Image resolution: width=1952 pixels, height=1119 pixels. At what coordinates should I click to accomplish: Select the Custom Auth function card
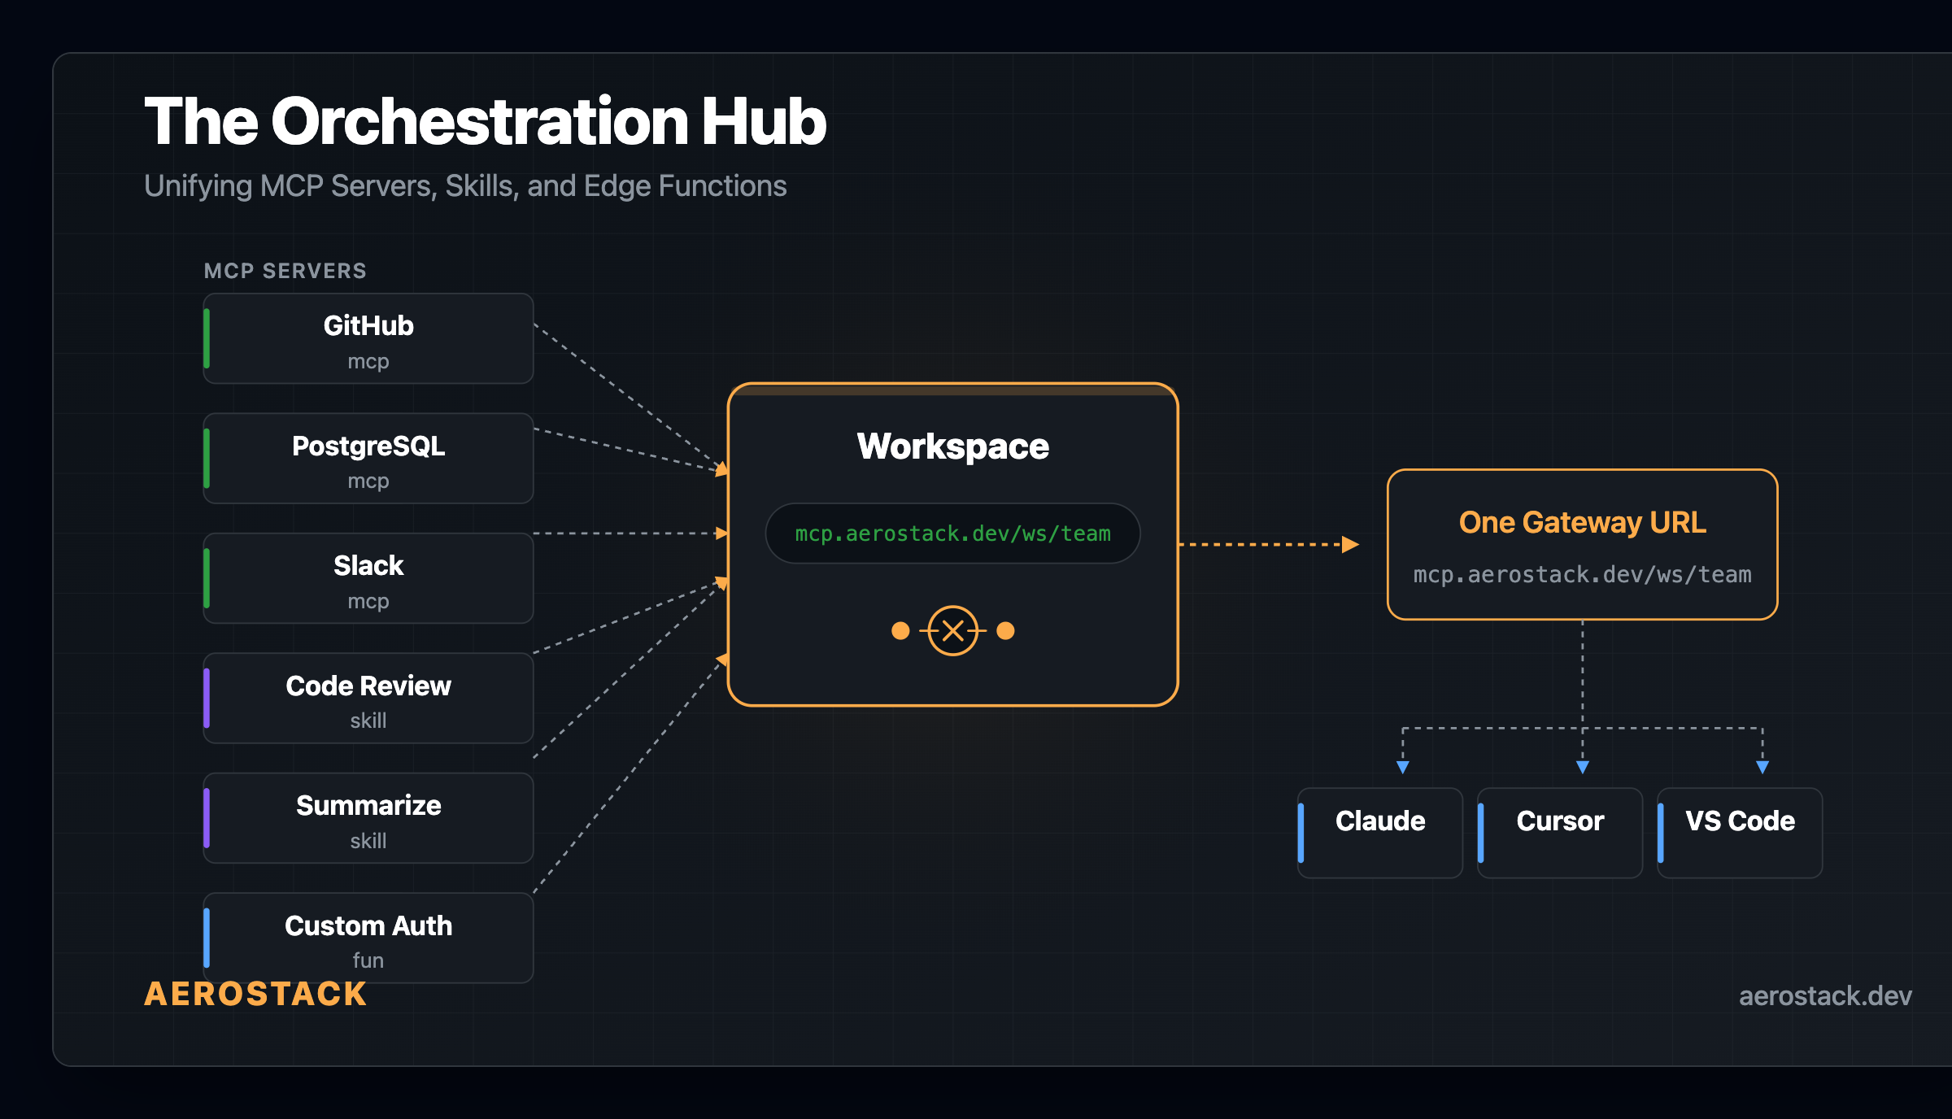[368, 938]
